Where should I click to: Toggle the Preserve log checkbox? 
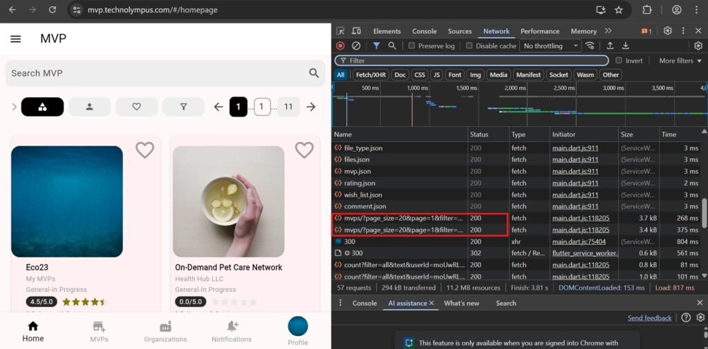click(x=411, y=46)
